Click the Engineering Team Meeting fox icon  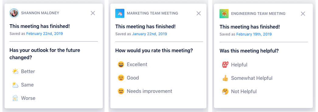click(224, 14)
